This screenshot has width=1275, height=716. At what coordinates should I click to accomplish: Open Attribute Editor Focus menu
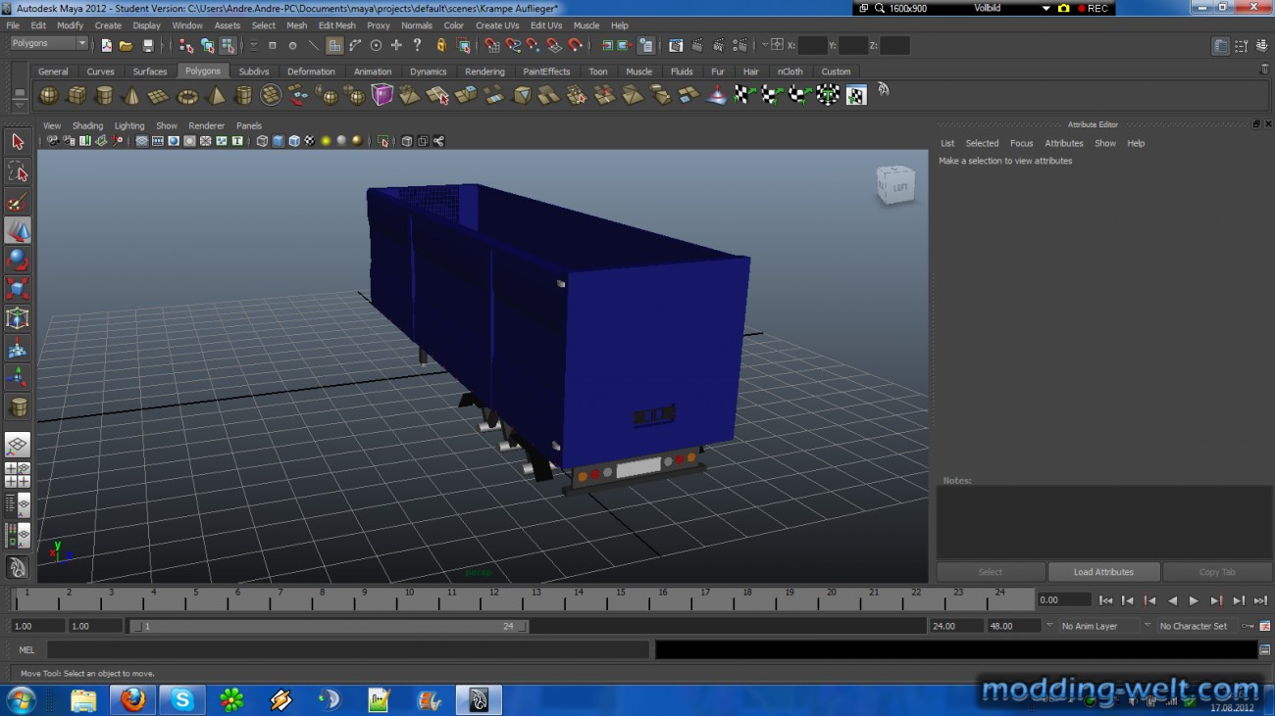(1021, 143)
